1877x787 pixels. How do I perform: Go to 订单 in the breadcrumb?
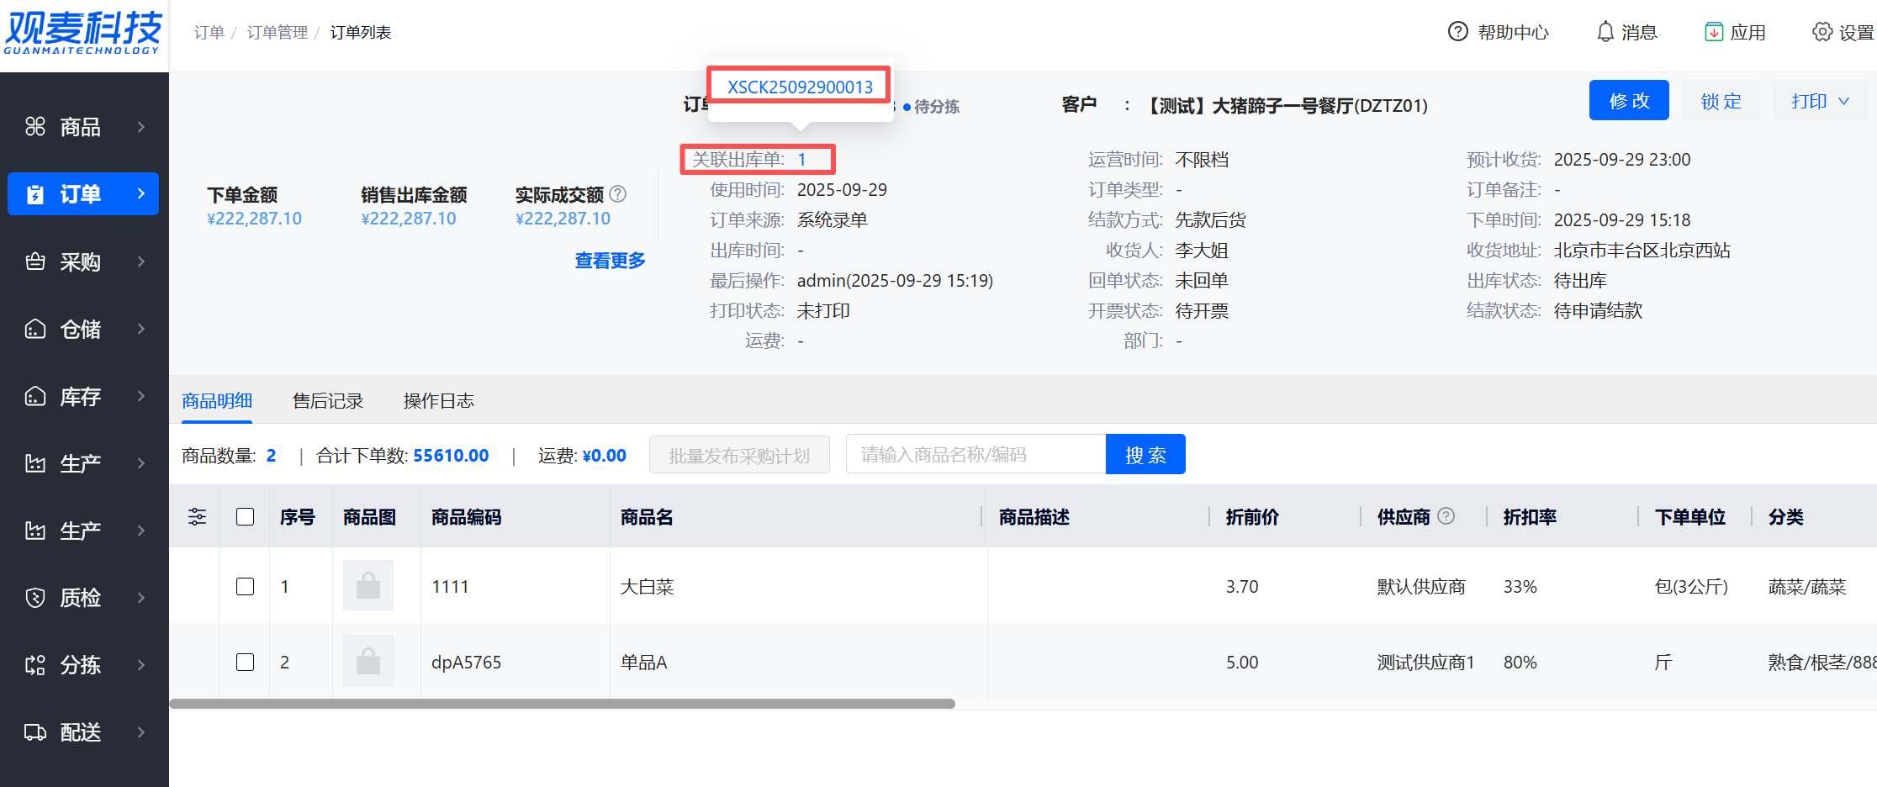tap(209, 32)
